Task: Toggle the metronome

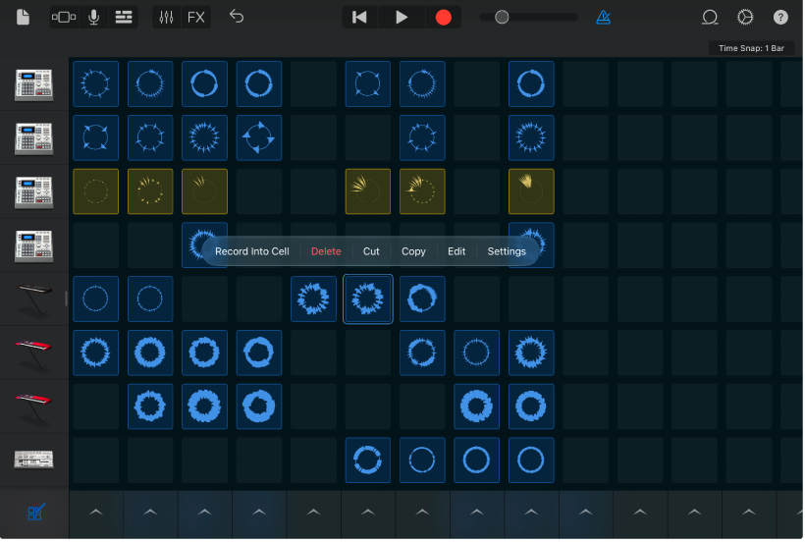Action: [603, 17]
